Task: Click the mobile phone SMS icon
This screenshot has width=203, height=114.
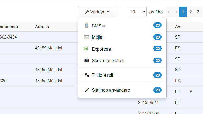Action: pos(87,26)
